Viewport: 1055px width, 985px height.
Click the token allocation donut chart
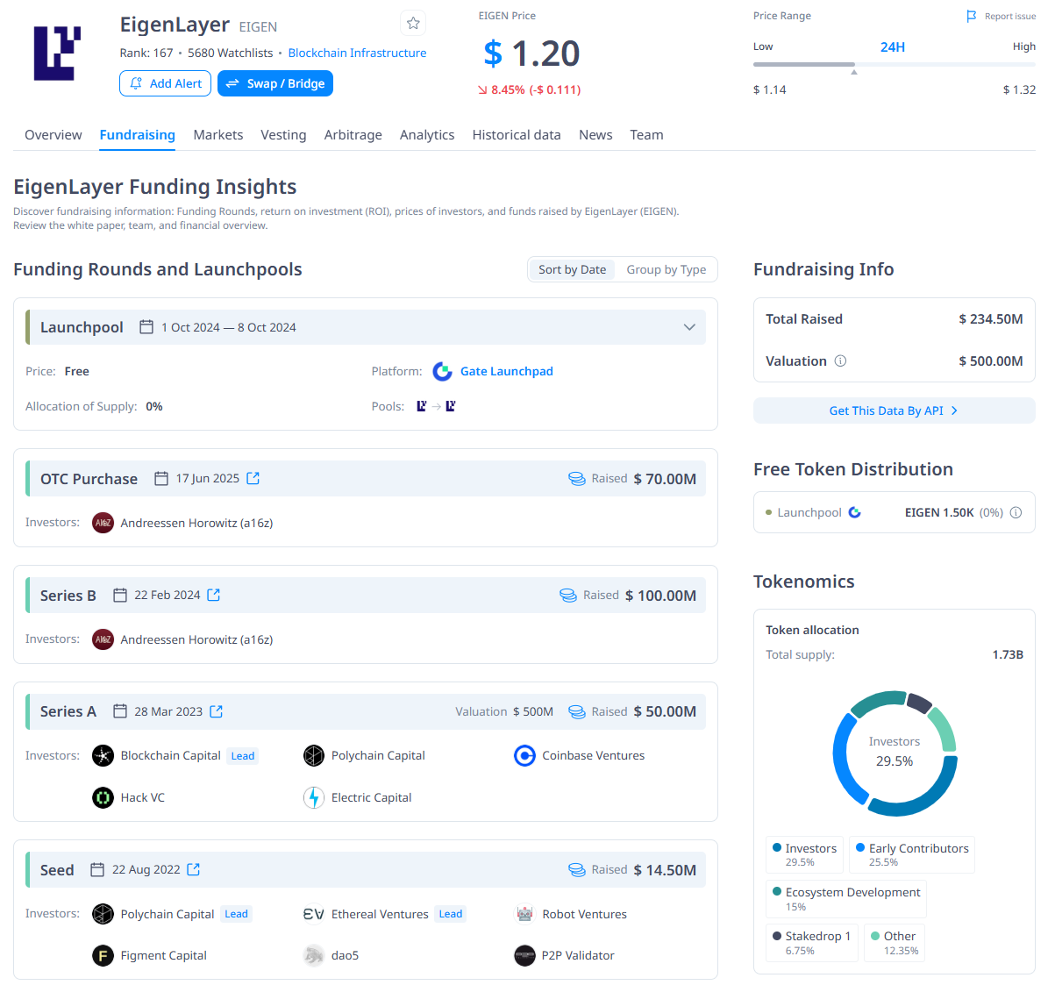pos(895,753)
